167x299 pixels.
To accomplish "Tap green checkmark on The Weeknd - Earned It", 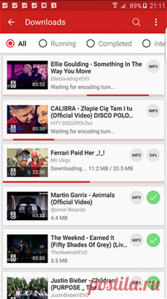I will coord(153,240).
